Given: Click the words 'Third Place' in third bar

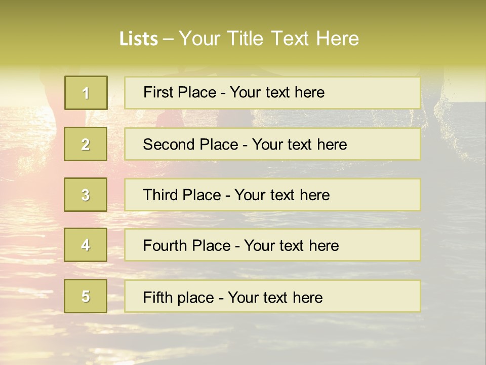Looking at the screenshot, I should pos(182,195).
